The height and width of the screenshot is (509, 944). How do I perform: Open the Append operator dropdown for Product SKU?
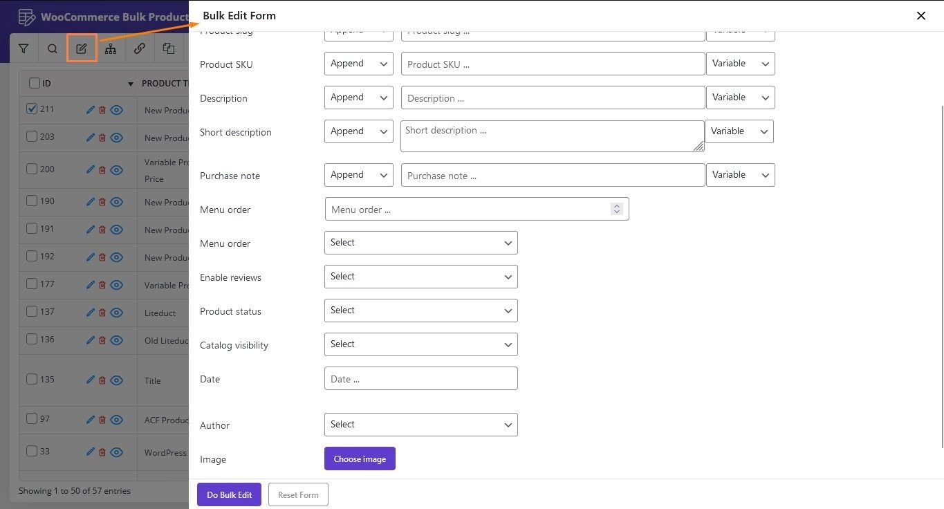[x=358, y=64]
